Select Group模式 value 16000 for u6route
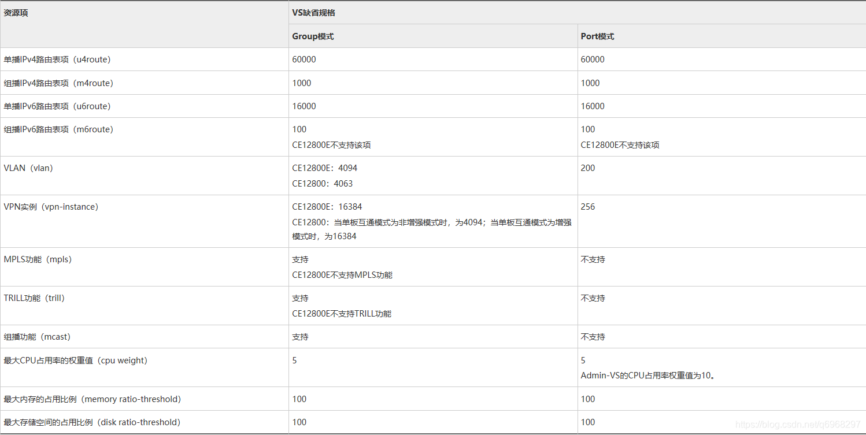Screen dimensions: 866x435 [304, 106]
